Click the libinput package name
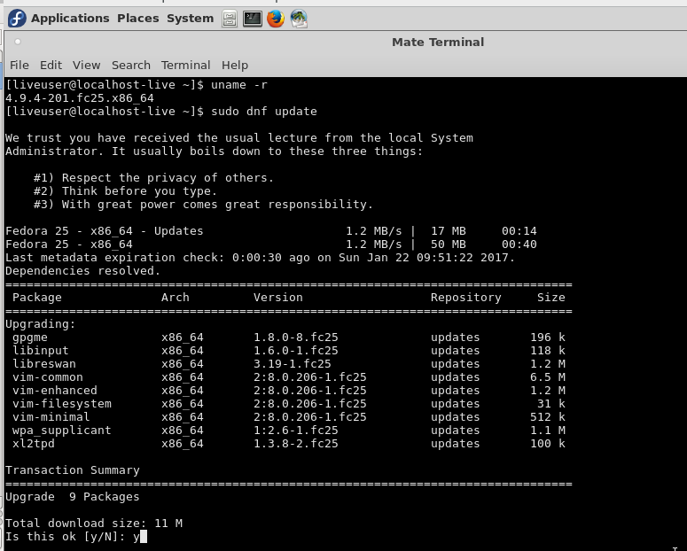The height and width of the screenshot is (551, 687). pyautogui.click(x=40, y=351)
